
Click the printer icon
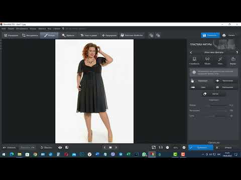coord(224,35)
